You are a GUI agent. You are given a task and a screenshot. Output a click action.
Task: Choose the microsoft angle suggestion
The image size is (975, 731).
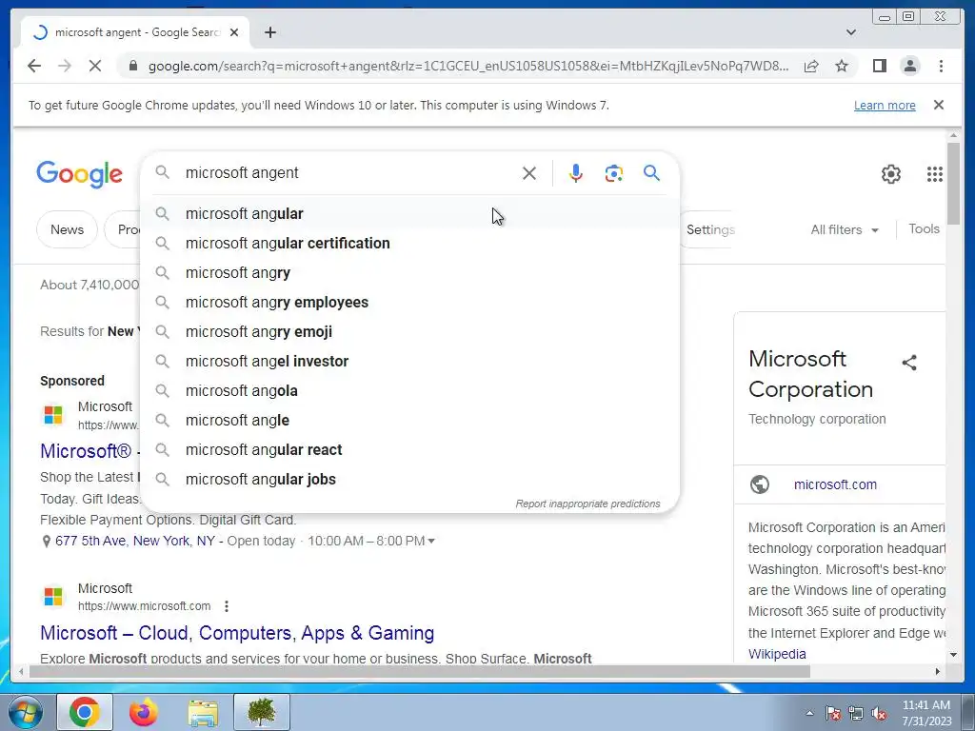tap(410, 420)
